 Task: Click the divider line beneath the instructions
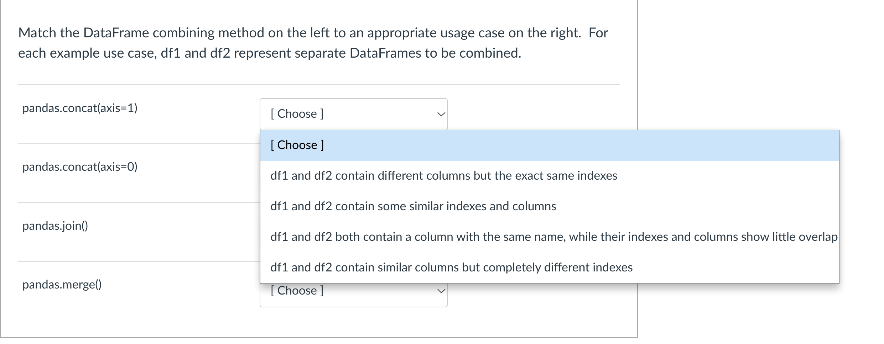coord(318,85)
